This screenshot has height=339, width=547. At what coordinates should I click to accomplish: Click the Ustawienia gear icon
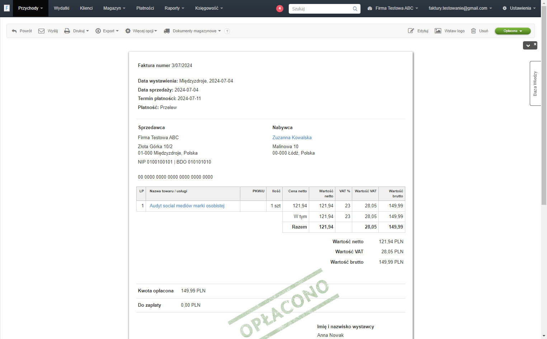tap(505, 8)
